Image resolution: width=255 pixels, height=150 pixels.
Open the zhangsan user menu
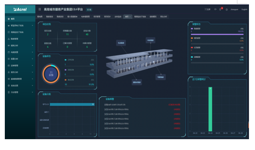[234, 10]
